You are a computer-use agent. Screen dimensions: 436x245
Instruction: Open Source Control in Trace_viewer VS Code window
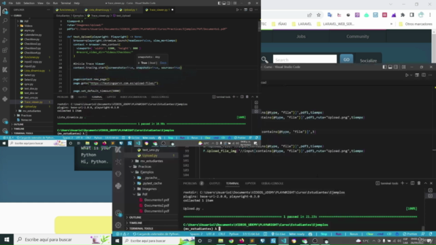pos(5,31)
